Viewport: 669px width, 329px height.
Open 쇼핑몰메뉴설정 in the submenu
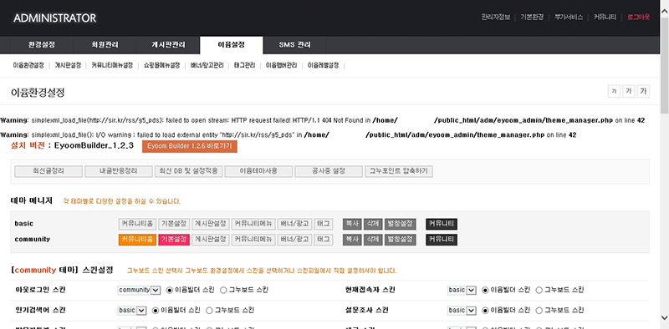[x=161, y=66]
